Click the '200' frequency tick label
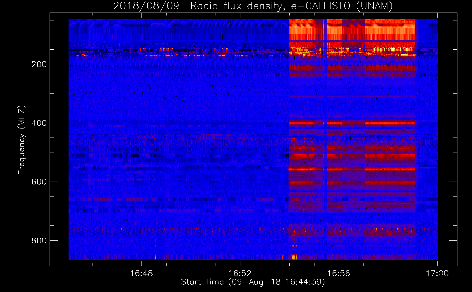Viewport: 472px width, 292px height. coord(39,64)
